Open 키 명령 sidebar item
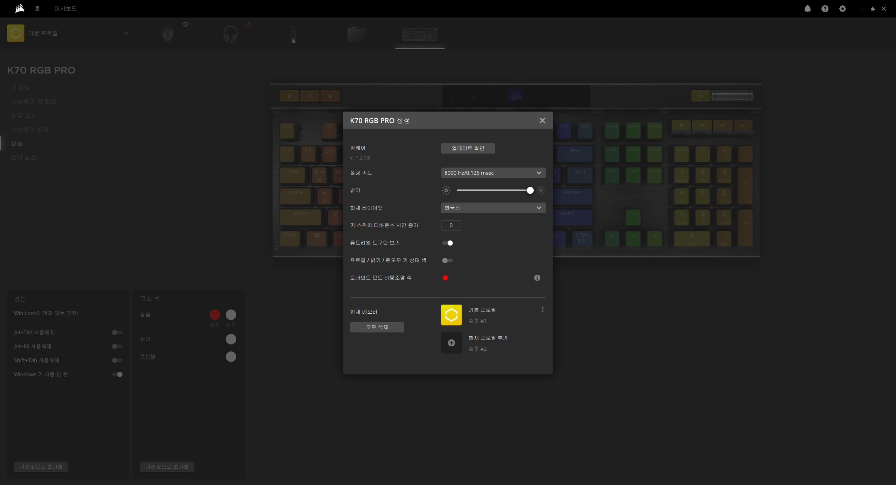 [x=20, y=87]
